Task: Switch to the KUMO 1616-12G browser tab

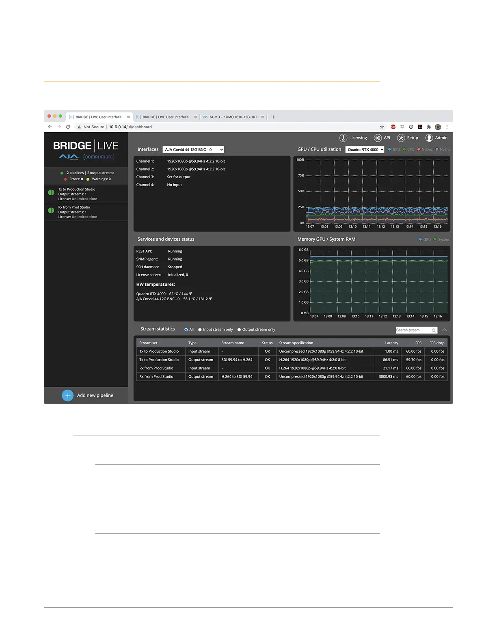Action: 233,117
